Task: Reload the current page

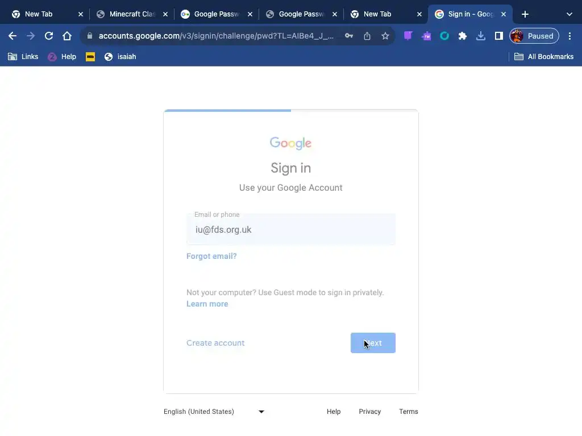Action: coord(49,36)
